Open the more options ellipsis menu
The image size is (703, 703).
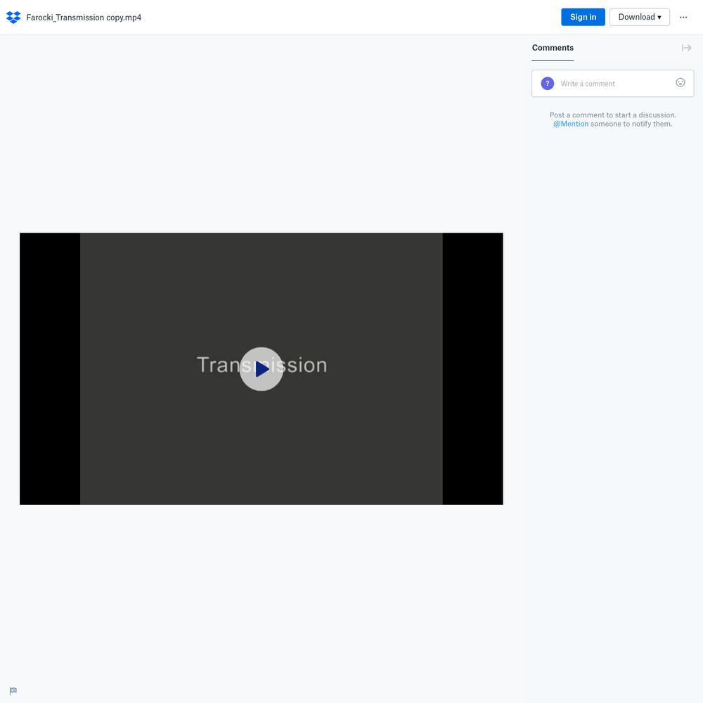tap(683, 17)
